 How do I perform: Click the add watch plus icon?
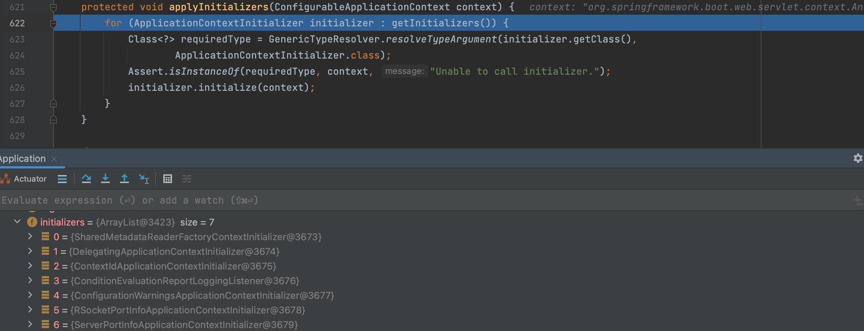click(857, 200)
